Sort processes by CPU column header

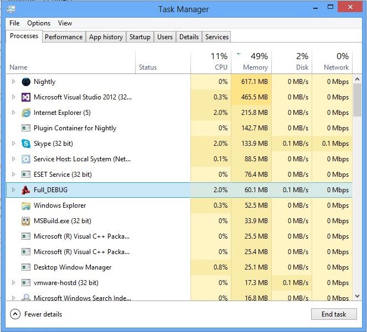tap(211, 62)
